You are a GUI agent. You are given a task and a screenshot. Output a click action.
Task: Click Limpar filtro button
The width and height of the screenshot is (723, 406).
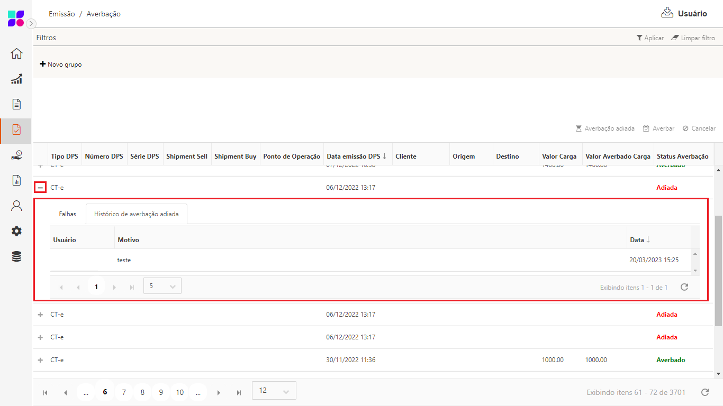click(x=693, y=38)
